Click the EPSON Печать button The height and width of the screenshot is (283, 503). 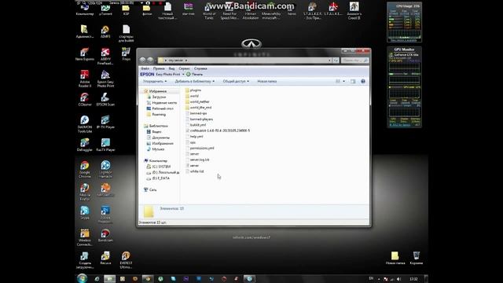[194, 74]
